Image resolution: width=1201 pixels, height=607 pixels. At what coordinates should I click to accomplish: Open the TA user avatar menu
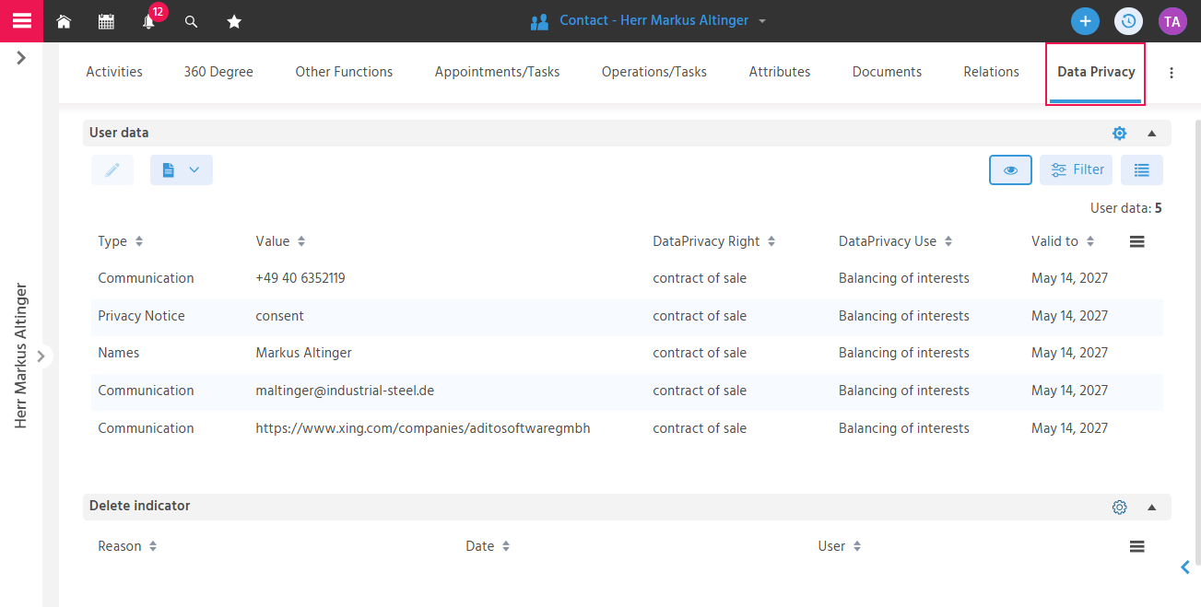tap(1172, 21)
